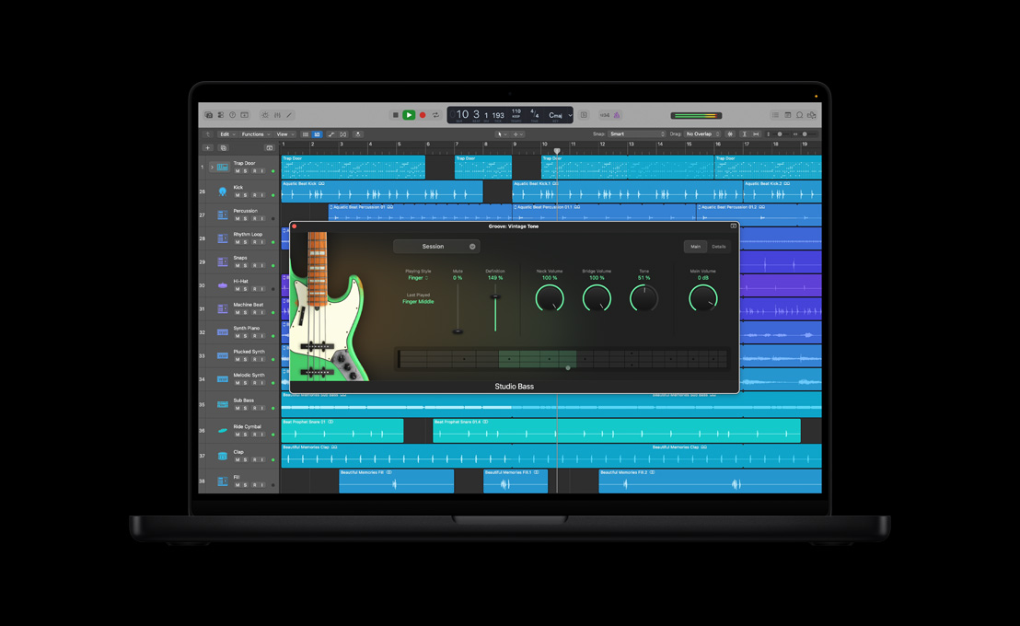Select the Machine Beat track icon
1020x626 pixels.
click(221, 308)
